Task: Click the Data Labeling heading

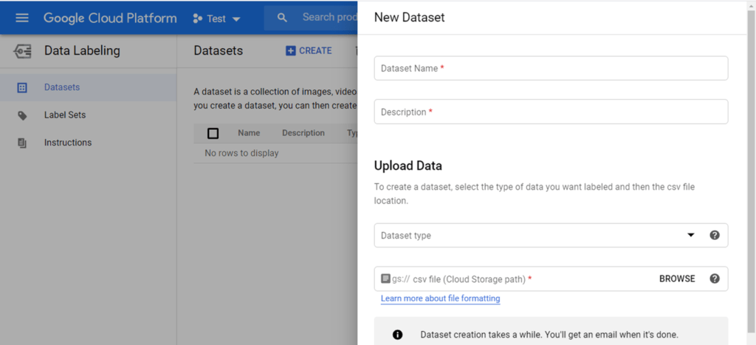Action: coord(82,51)
